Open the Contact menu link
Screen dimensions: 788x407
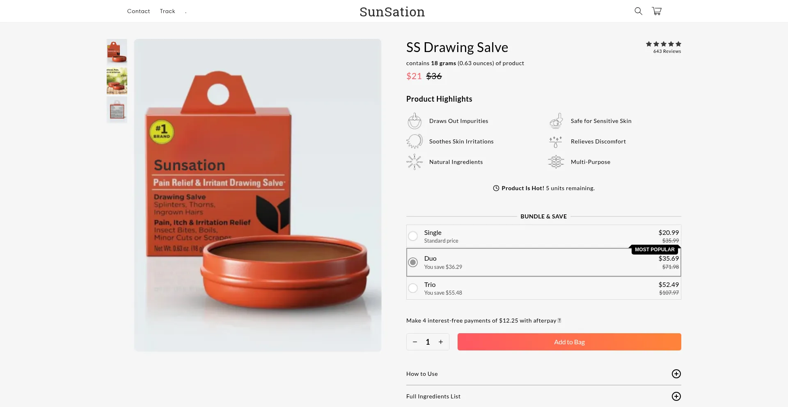click(x=138, y=11)
